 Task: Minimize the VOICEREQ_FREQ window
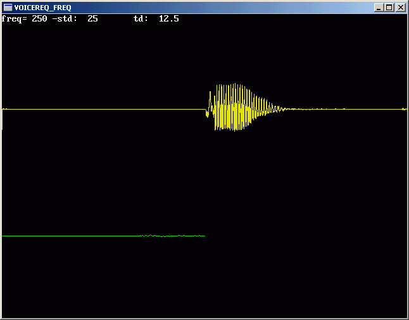379,8
